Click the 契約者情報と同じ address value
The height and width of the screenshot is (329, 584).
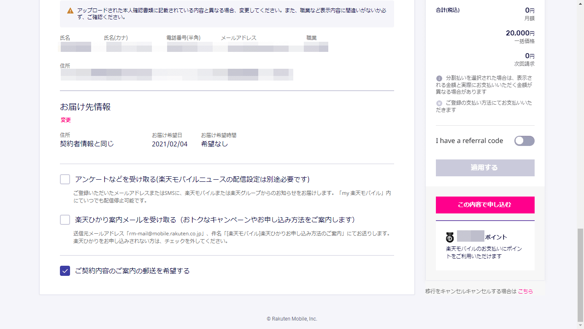pyautogui.click(x=87, y=144)
